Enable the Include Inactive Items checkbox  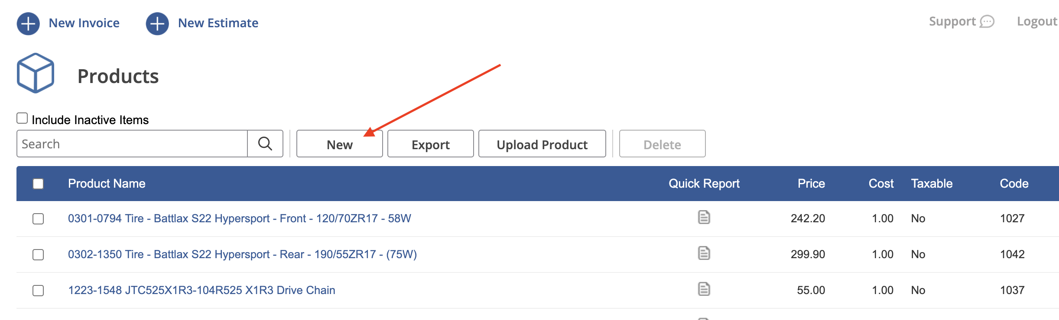22,118
